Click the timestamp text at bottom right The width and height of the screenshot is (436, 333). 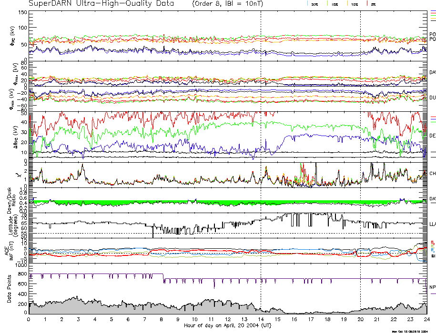pyautogui.click(x=412, y=331)
